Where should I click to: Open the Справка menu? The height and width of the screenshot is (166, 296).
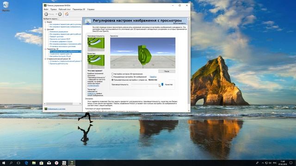pyautogui.click(x=91, y=9)
